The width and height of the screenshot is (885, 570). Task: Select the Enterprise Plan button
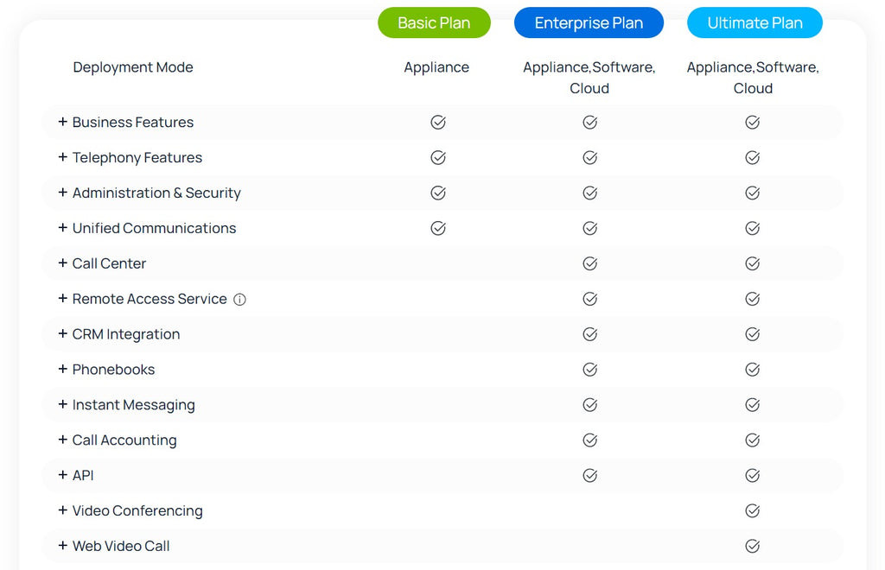pyautogui.click(x=589, y=22)
